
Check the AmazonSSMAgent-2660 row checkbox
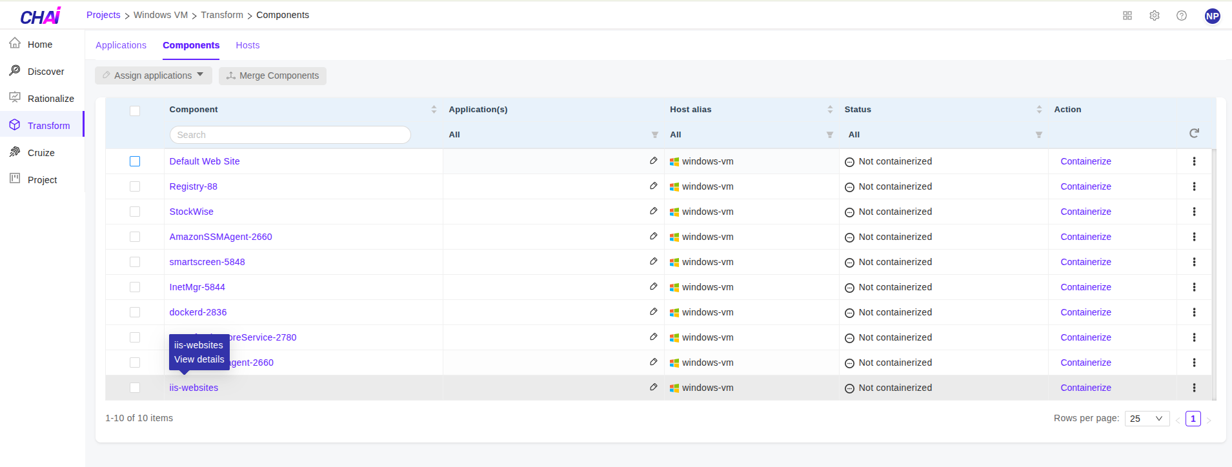135,237
